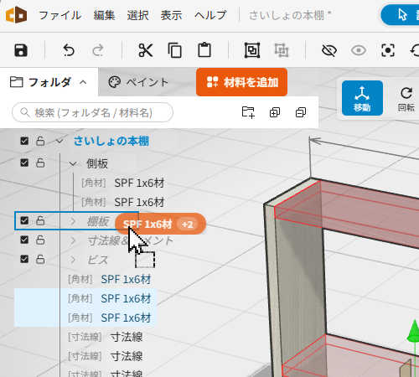The width and height of the screenshot is (419, 377).
Task: Copy the selected materials
Action: (175, 50)
